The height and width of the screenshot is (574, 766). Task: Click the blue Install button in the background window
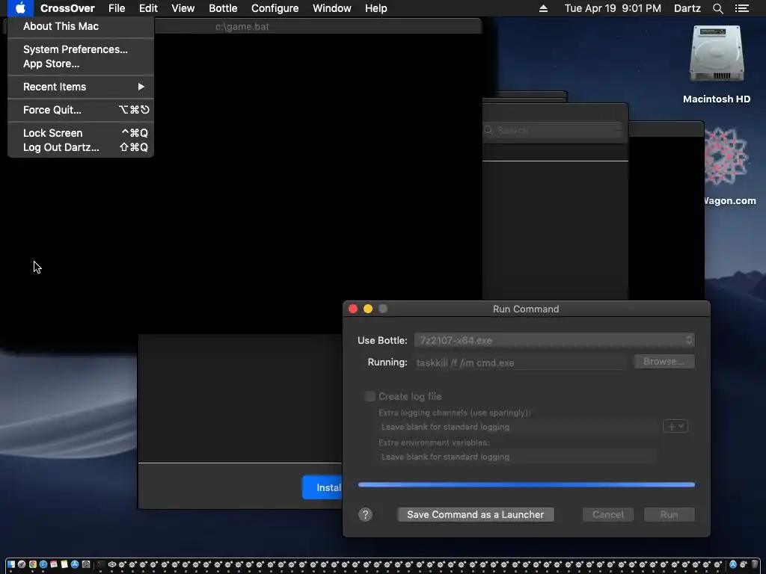tap(322, 487)
